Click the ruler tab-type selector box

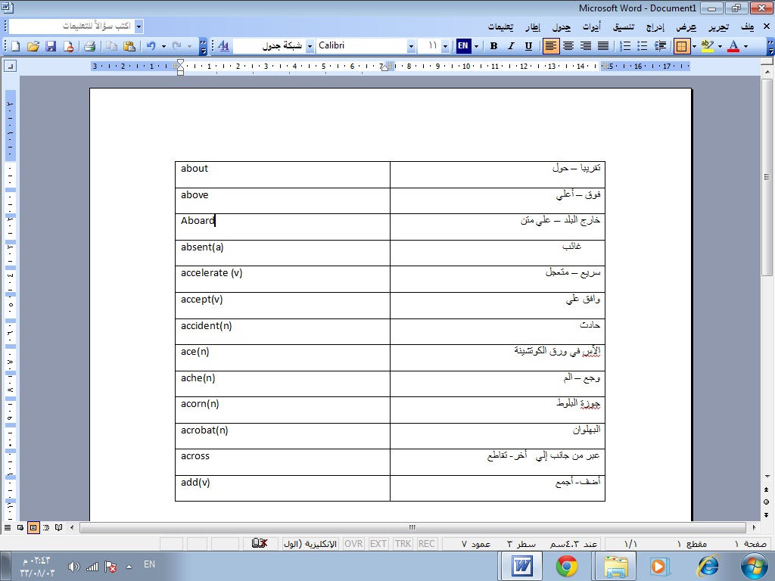[x=10, y=66]
